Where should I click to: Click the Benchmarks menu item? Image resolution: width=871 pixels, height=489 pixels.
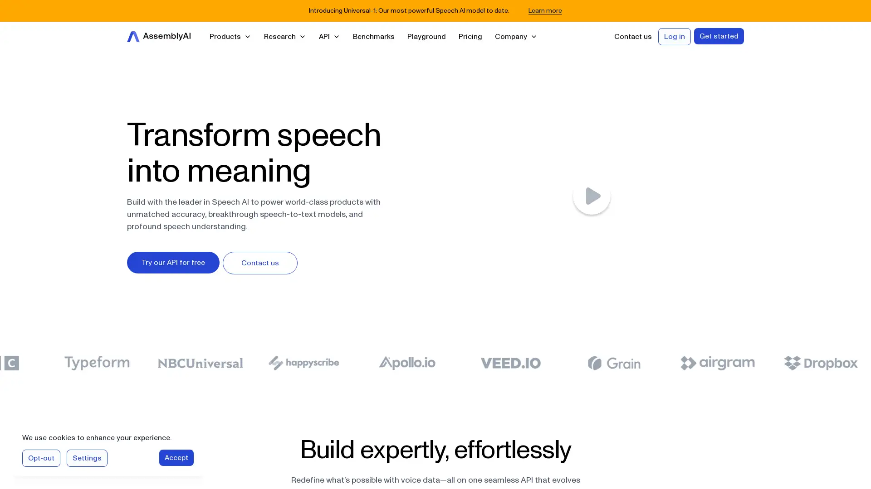(373, 36)
